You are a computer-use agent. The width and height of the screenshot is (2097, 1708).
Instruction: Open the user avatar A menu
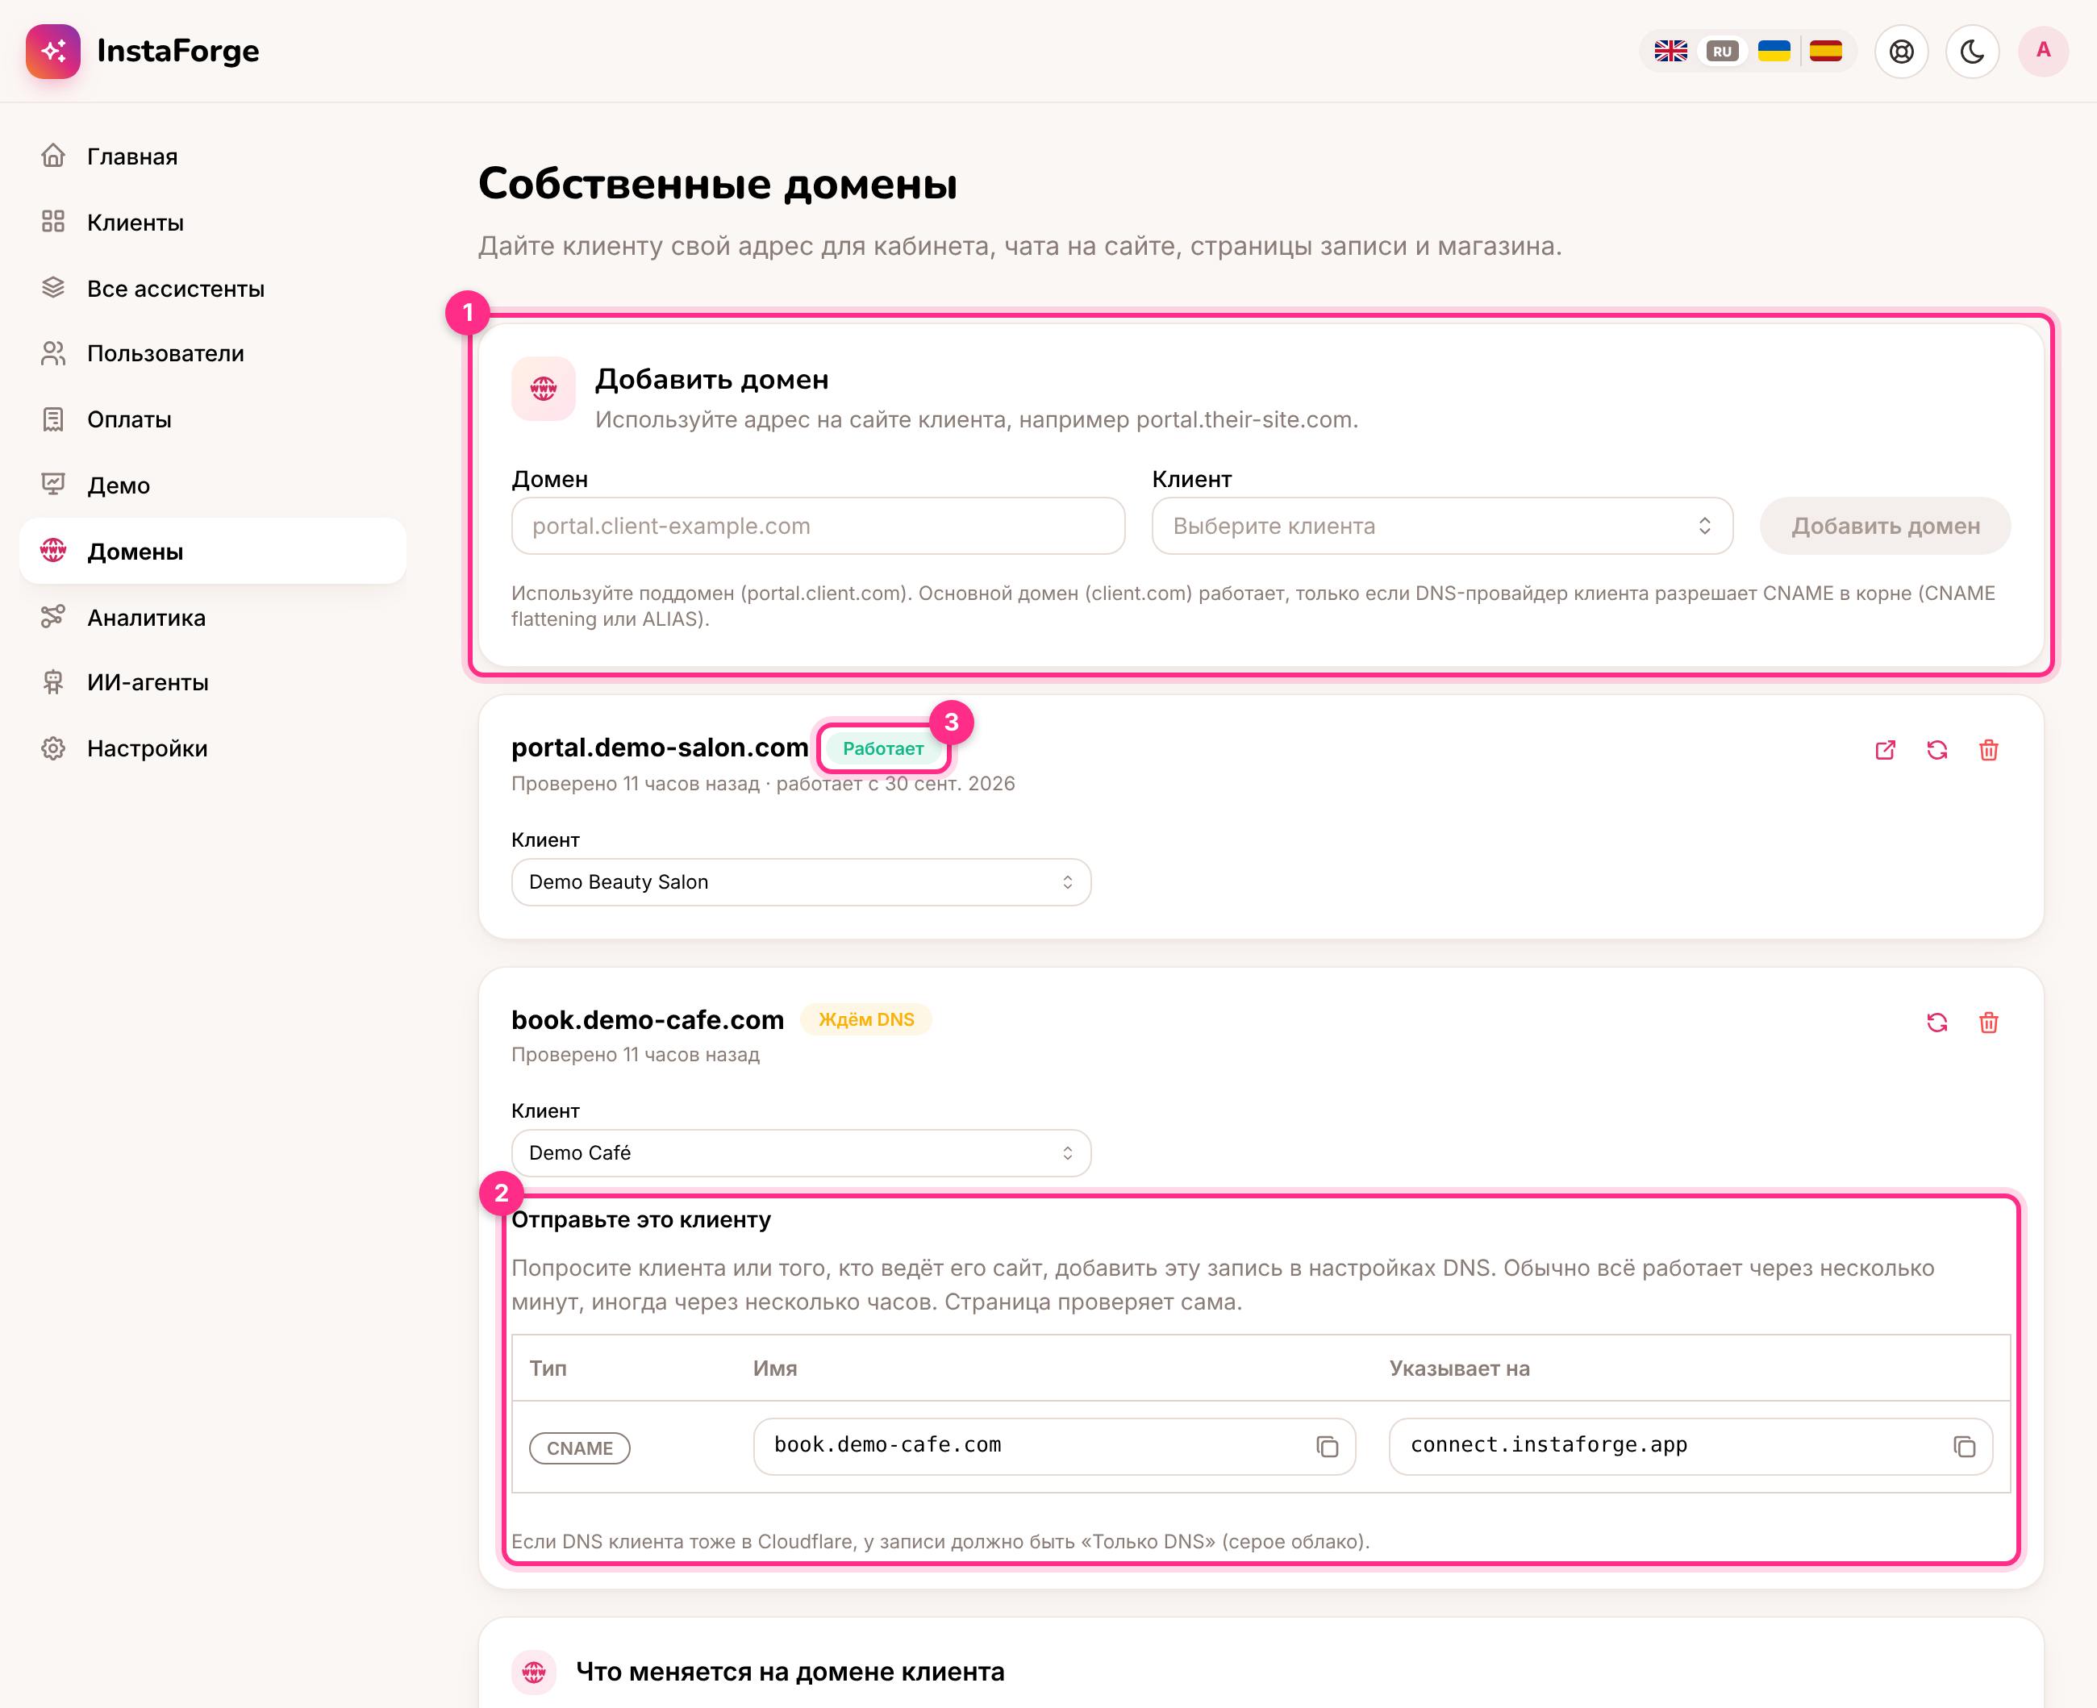tap(2043, 51)
